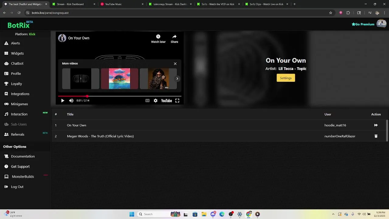This screenshot has width=389, height=219.
Task: Click the address bar URL
Action: pyautogui.click(x=50, y=13)
